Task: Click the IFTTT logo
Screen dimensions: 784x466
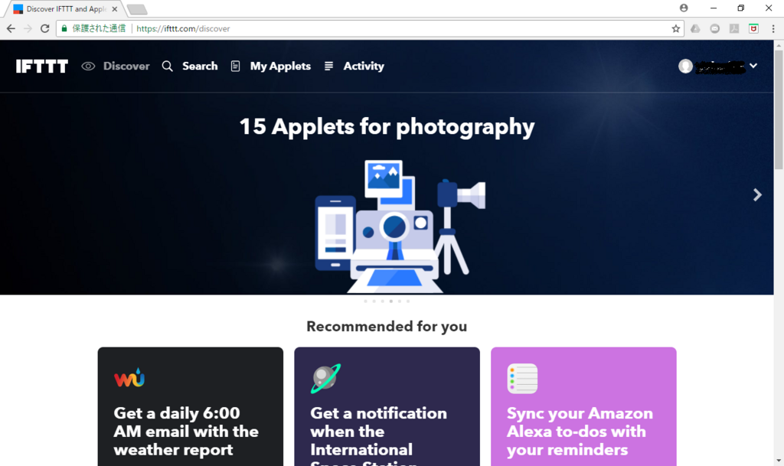Action: point(42,67)
